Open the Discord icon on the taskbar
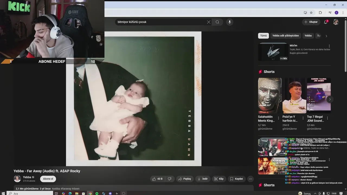This screenshot has width=347, height=195. [x=110, y=193]
